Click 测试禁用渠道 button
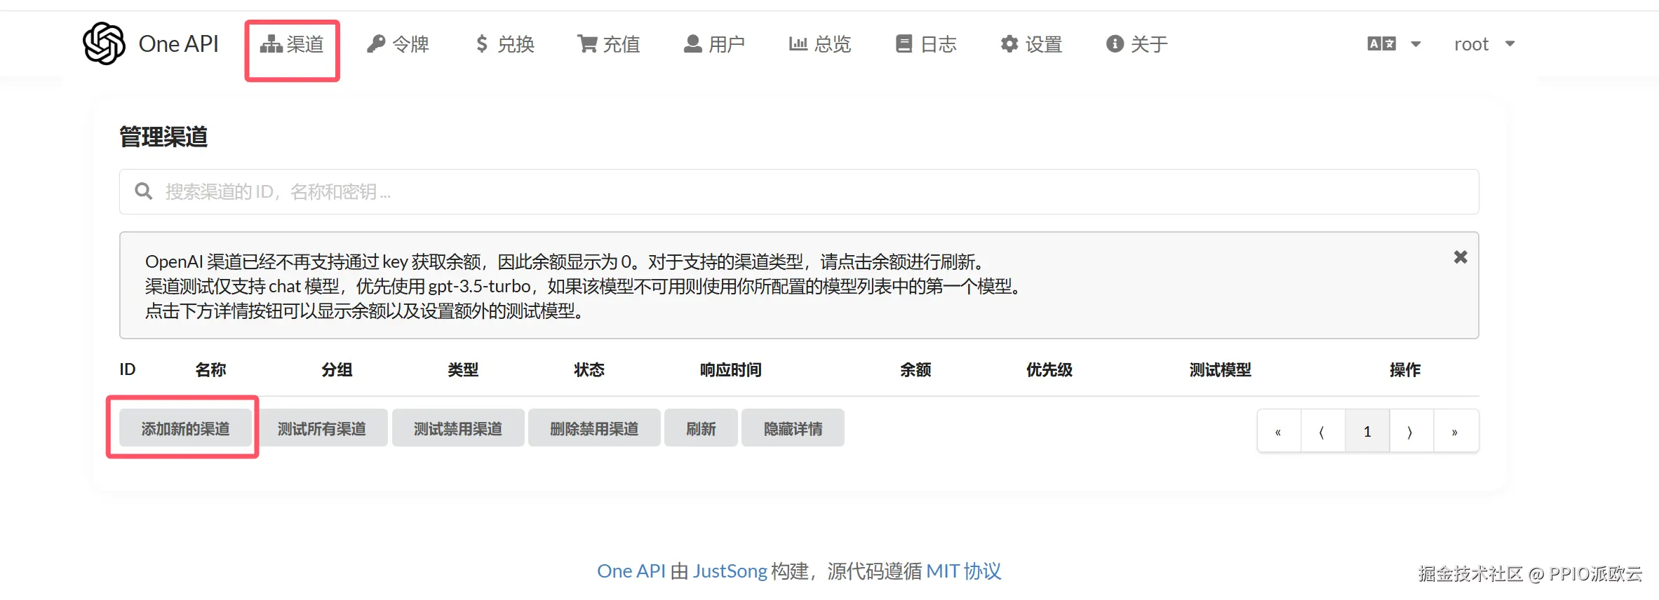 click(458, 428)
